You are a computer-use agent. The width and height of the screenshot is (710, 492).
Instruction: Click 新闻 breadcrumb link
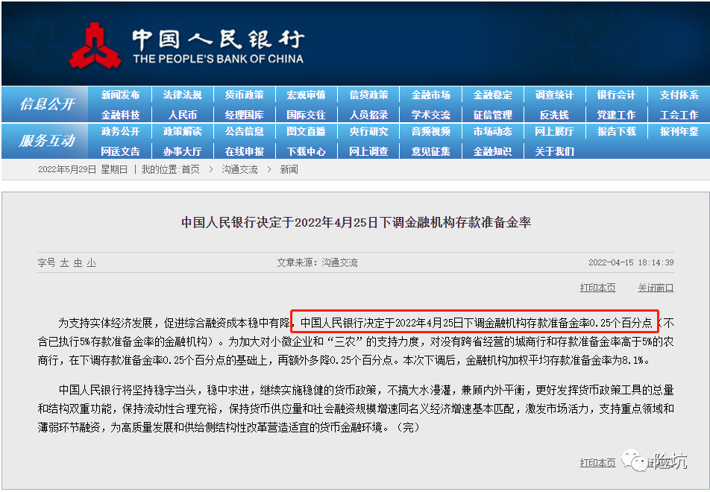289,170
